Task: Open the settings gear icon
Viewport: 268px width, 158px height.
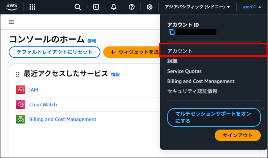Action: point(149,7)
